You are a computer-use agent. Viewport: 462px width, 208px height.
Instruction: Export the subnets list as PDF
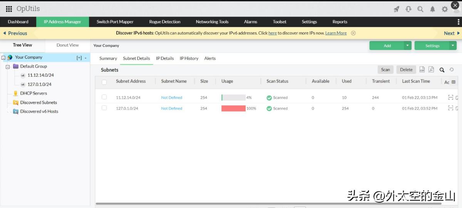pyautogui.click(x=431, y=70)
